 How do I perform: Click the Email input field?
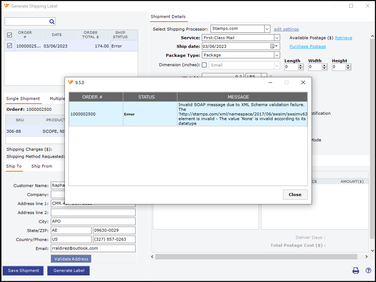(x=93, y=248)
